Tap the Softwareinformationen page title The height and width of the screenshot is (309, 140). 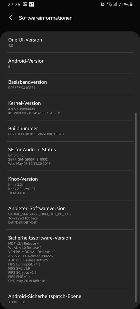tap(46, 18)
